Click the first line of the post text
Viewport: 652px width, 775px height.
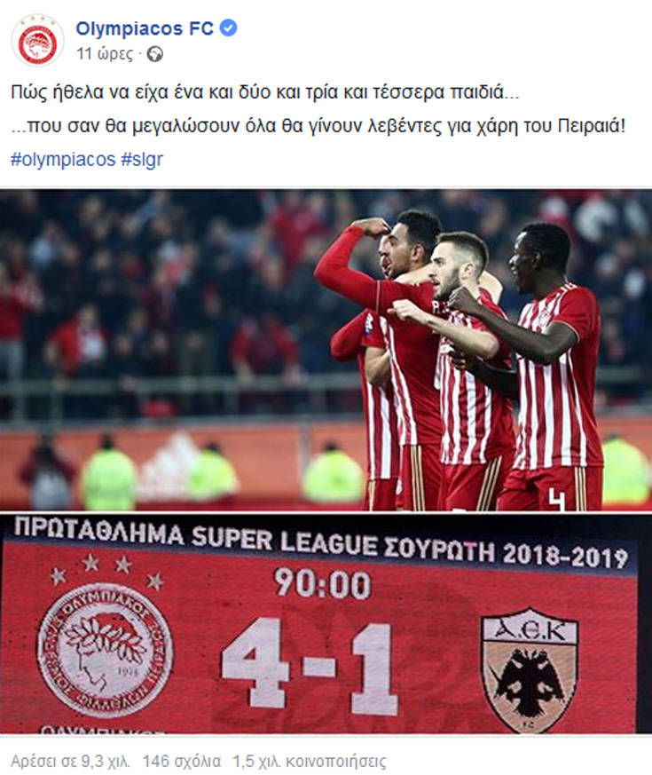coord(264,92)
